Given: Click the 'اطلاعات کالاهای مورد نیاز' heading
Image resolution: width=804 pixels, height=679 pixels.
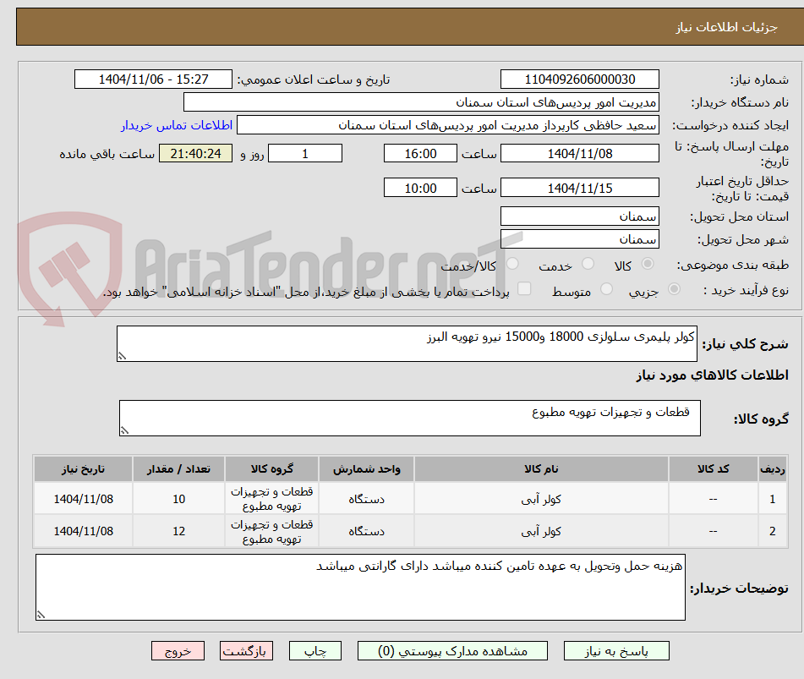Looking at the screenshot, I should (712, 375).
